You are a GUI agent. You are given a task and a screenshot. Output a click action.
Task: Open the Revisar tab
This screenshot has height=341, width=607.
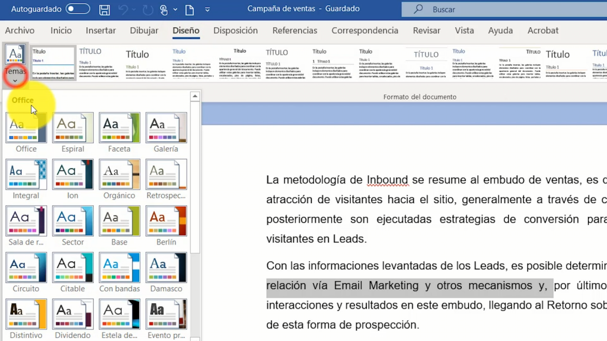(427, 31)
